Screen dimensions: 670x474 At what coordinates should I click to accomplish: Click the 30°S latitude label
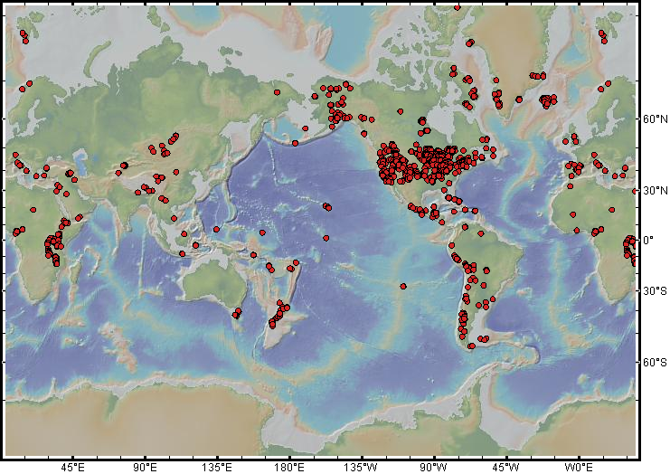(655, 291)
